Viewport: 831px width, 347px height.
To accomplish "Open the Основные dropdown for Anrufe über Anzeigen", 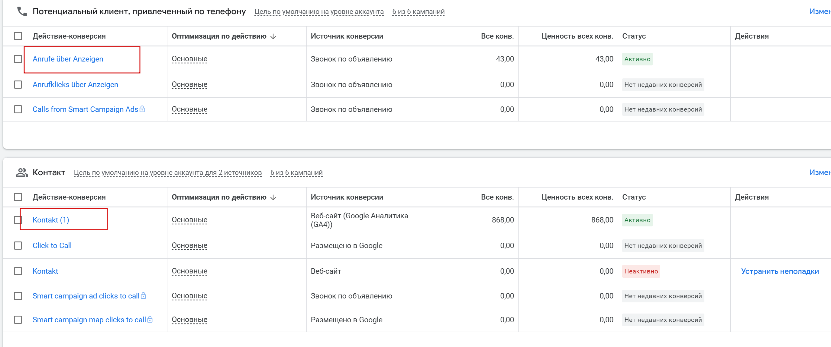I will [x=189, y=59].
